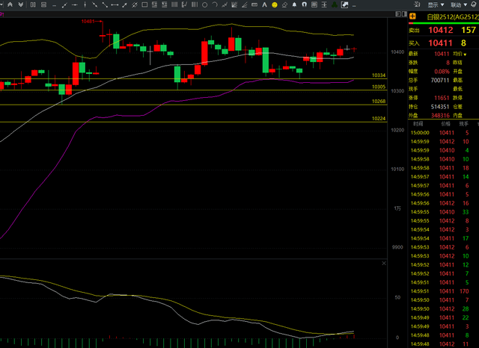Click the 卖出 sell price 10412
The image size is (479, 348).
(440, 31)
